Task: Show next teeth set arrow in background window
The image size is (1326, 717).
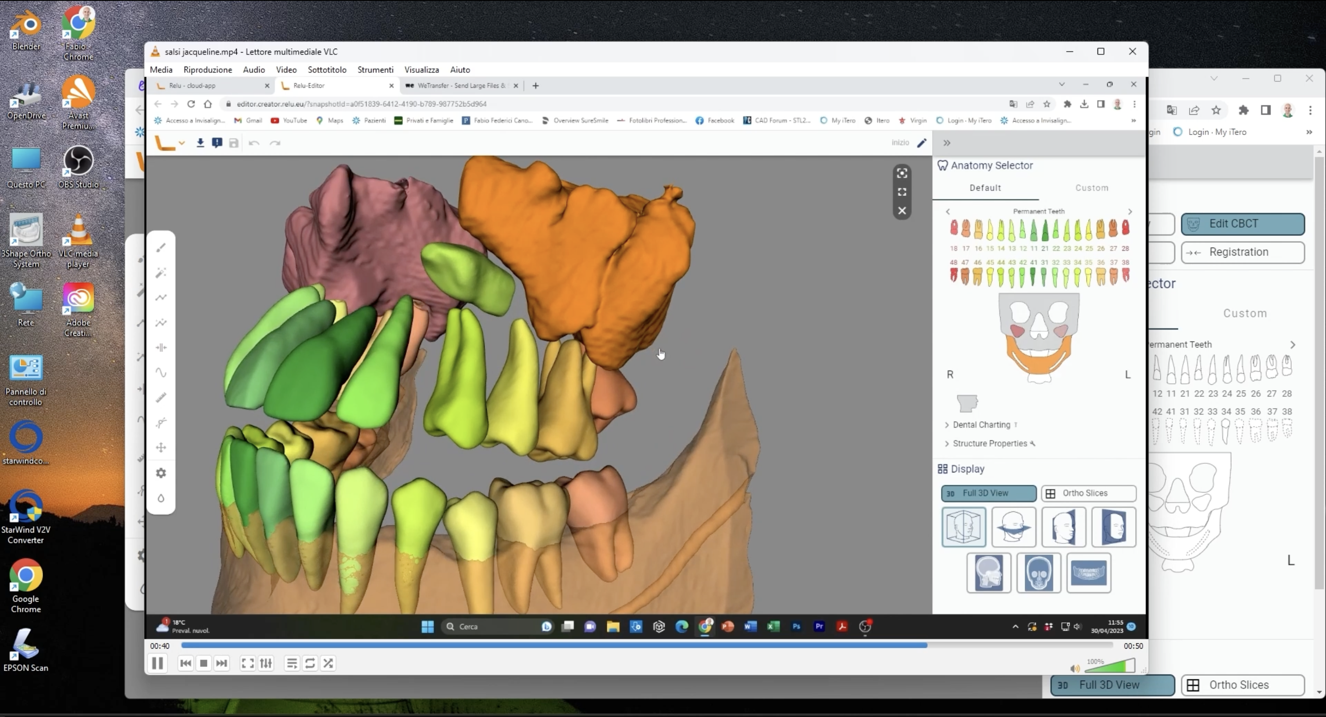Action: (x=1293, y=344)
